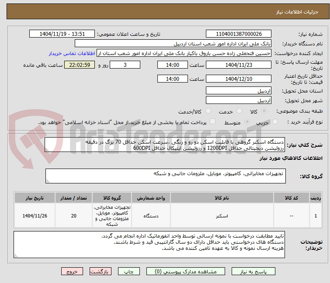Select the کالا/خدمت radio button
Image resolution: width=330 pixels, height=283 pixels.
tap(208, 111)
